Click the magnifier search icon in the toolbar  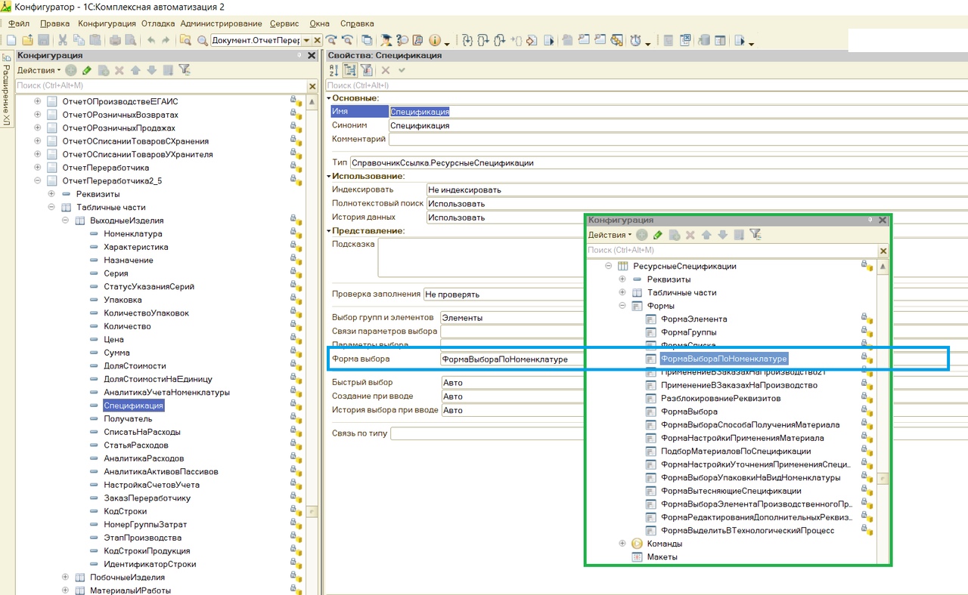203,40
